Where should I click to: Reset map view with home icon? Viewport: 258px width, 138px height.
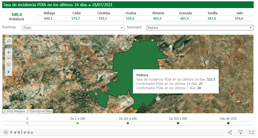(9, 64)
